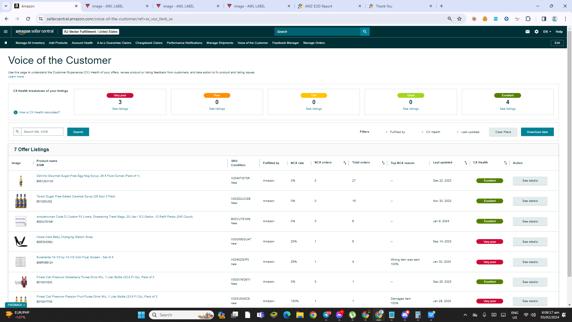Open How is CX Health calculated link
This screenshot has height=322, width=572.
coord(40,112)
